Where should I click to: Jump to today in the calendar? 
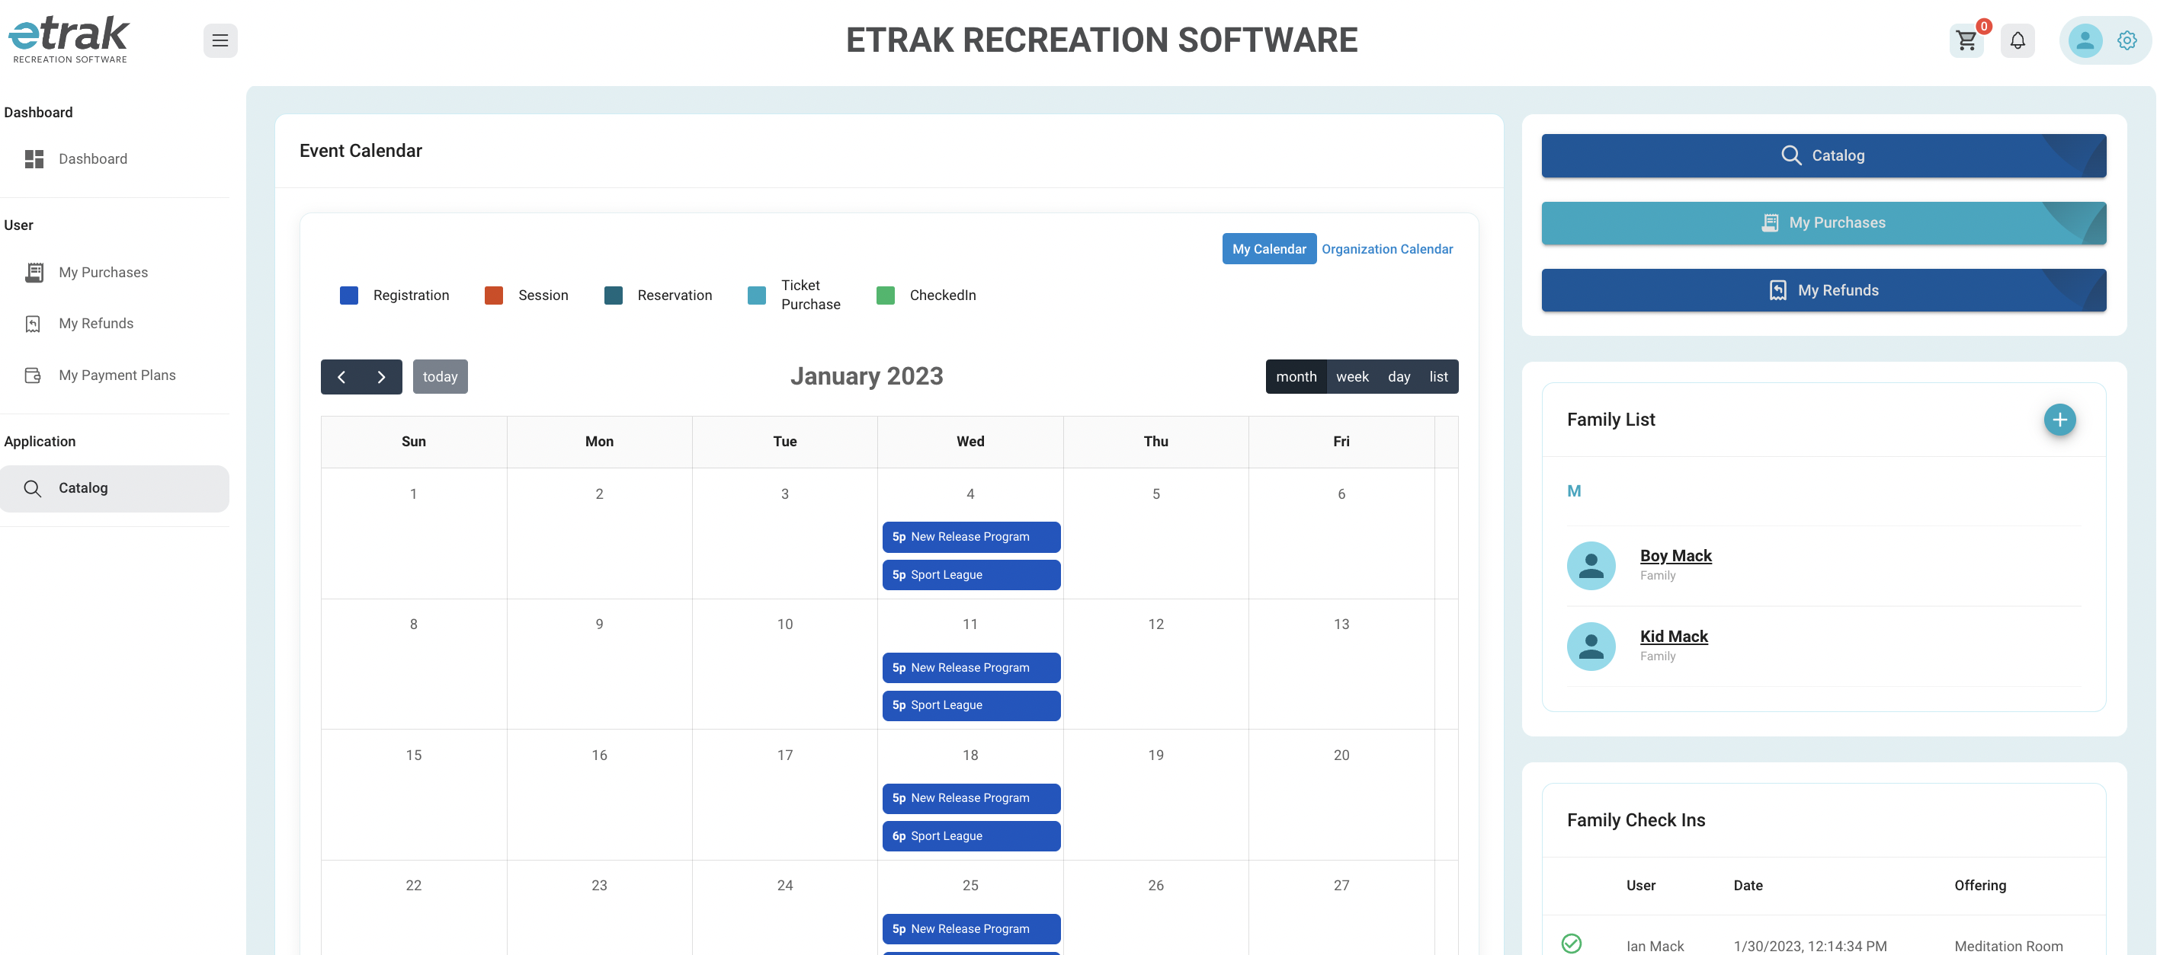coord(441,377)
